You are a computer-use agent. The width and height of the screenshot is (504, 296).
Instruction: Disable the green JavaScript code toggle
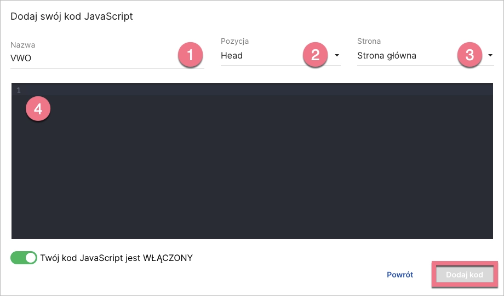[x=24, y=258]
